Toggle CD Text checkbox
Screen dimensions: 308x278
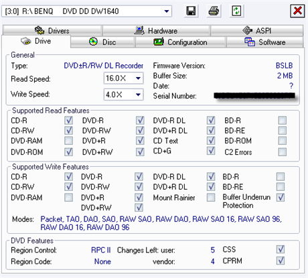(211, 141)
